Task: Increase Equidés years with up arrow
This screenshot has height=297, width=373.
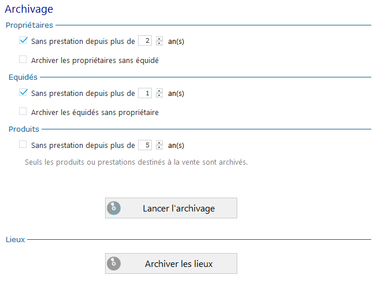Action: 159,91
